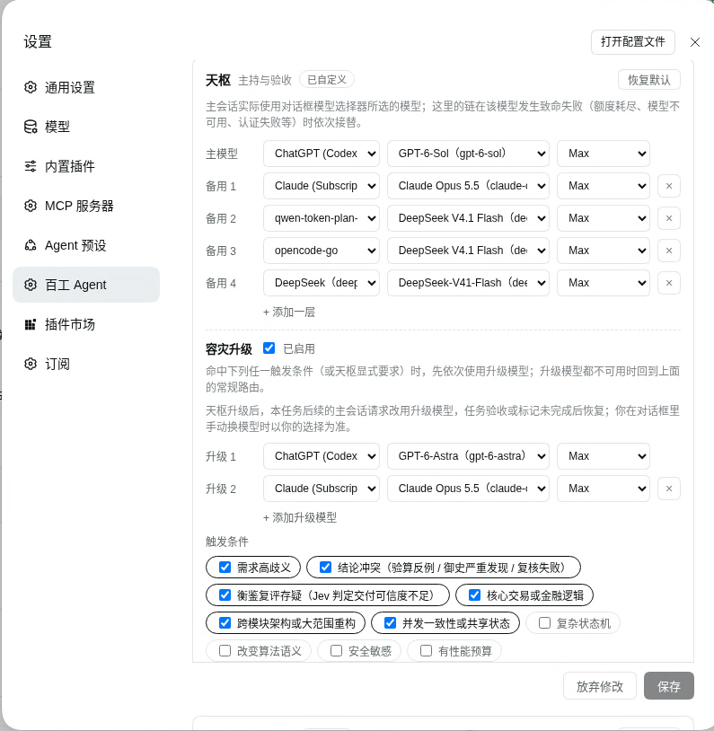Screen dimensions: 714x731
Task: Open 升级 1 GPT-6-Astra model dropdown
Action: point(468,456)
